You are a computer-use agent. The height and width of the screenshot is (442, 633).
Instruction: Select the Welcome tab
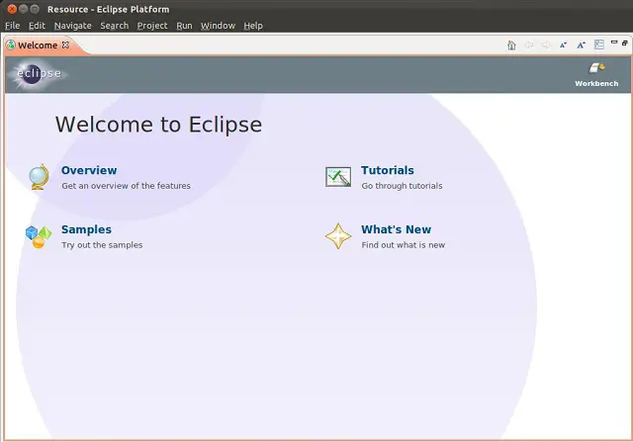coord(38,45)
